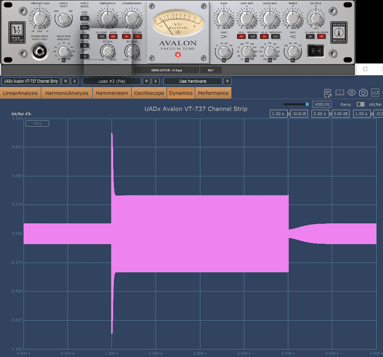Click the red Avalon power lamp
Image resolution: width=383 pixels, height=357 pixels.
(x=178, y=55)
